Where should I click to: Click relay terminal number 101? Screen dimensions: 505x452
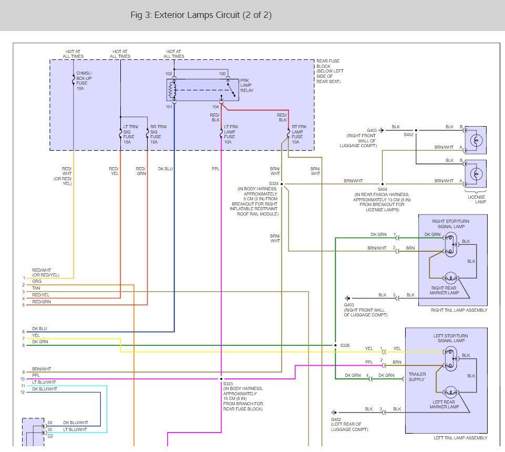click(x=169, y=107)
